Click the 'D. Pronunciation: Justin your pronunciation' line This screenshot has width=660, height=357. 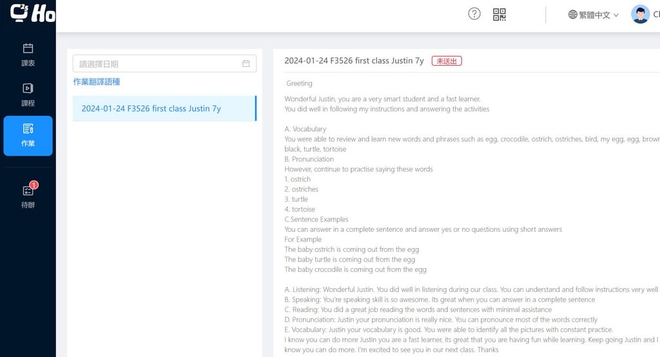coord(441,320)
